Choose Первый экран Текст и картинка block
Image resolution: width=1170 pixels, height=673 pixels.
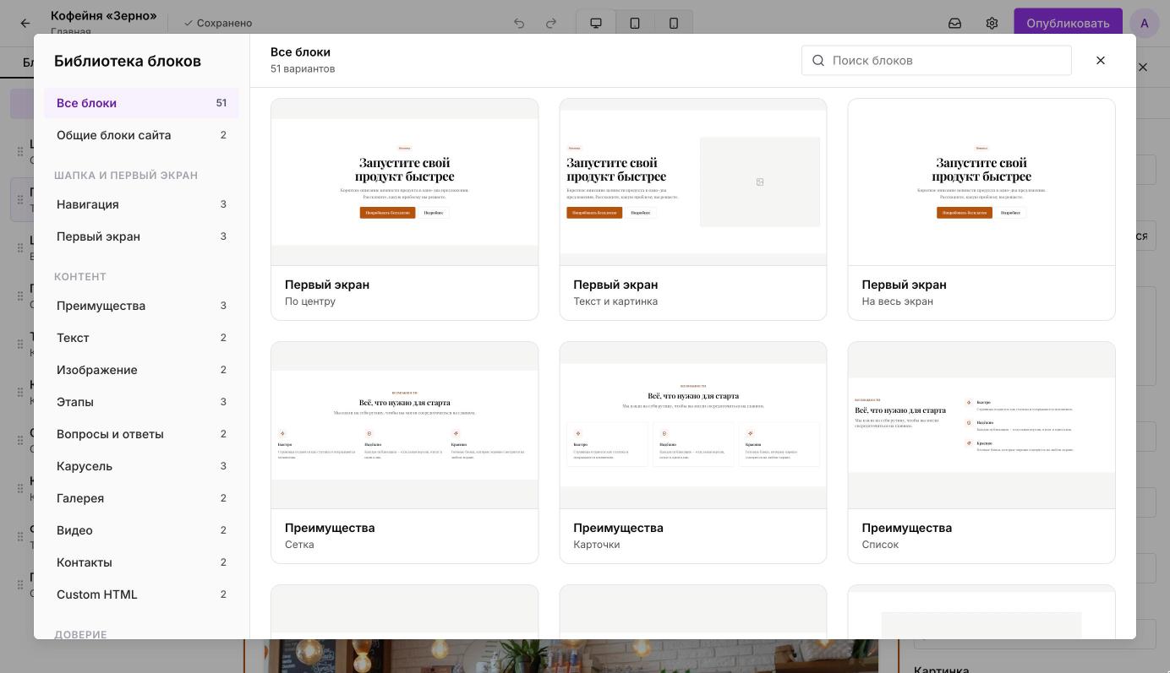tap(693, 209)
